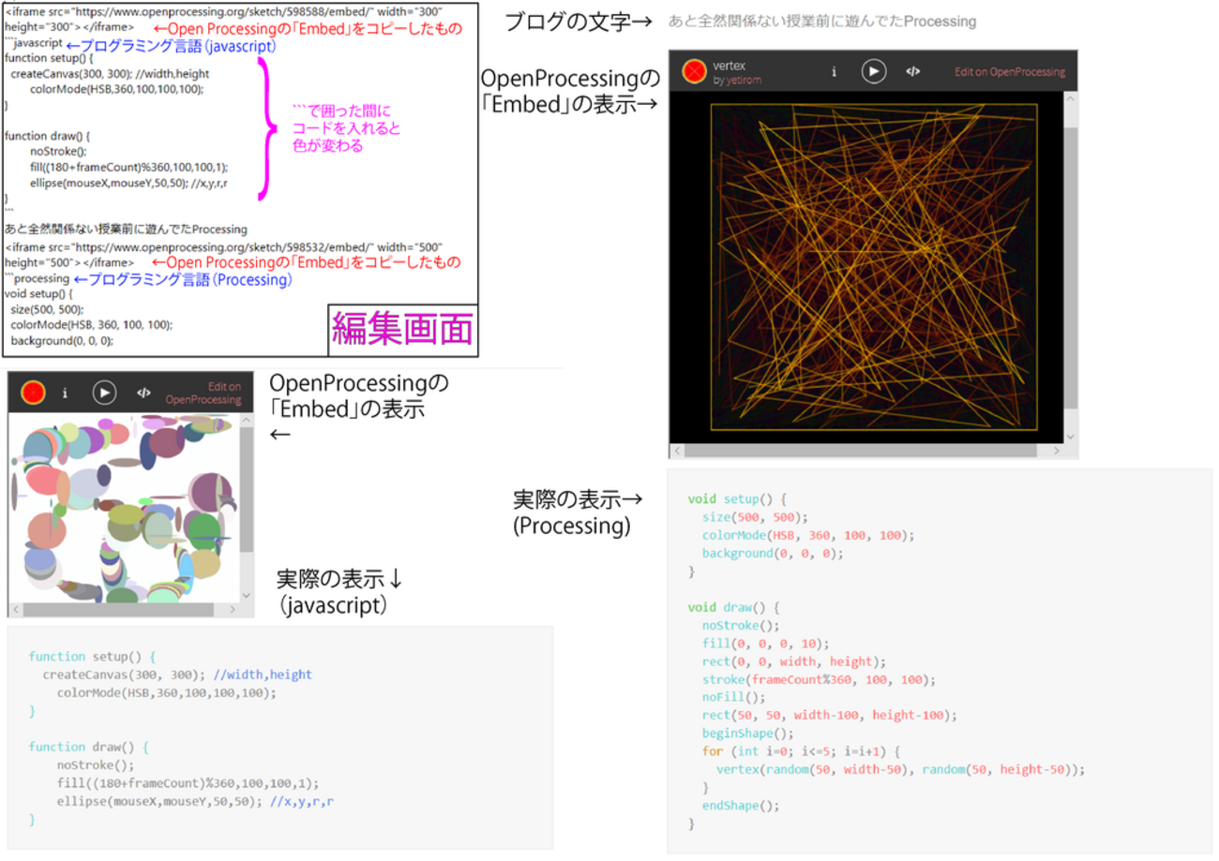Click the red avatar in the vertex embed
This screenshot has height=861, width=1219.
(x=694, y=71)
